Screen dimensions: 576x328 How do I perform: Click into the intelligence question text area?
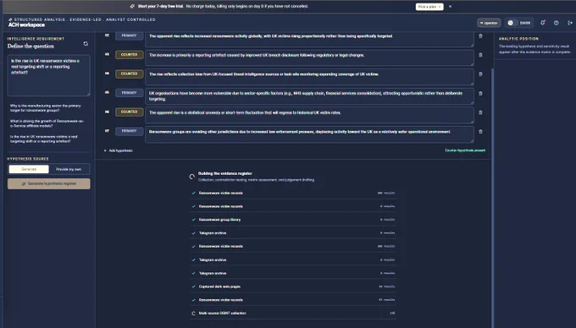coord(49,75)
